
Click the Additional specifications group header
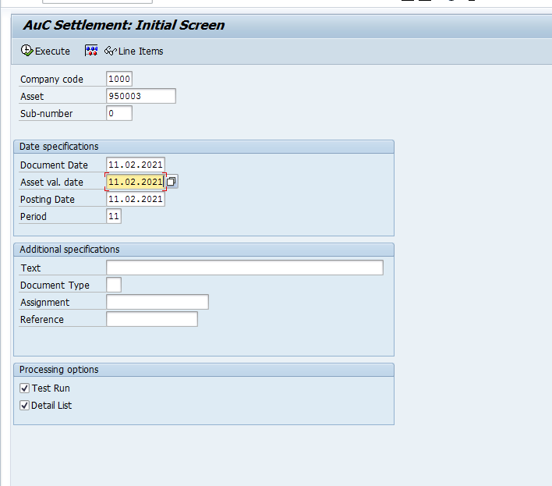coord(203,250)
